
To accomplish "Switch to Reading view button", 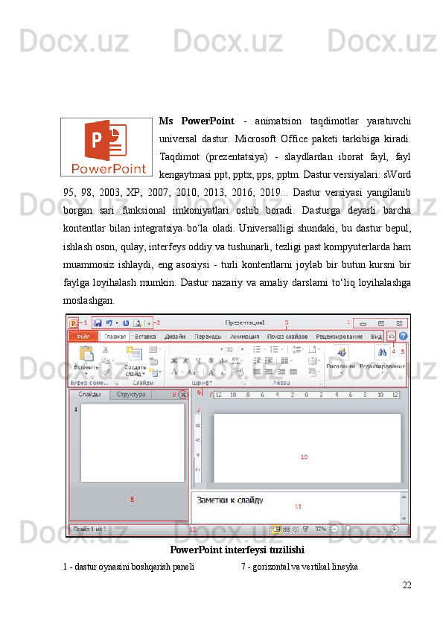I will (x=296, y=529).
